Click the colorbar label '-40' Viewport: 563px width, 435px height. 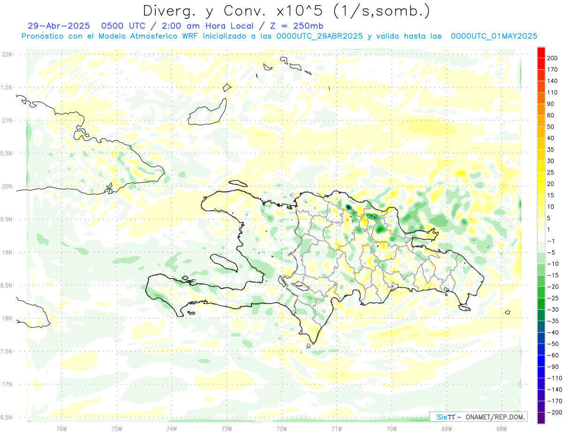click(x=553, y=332)
